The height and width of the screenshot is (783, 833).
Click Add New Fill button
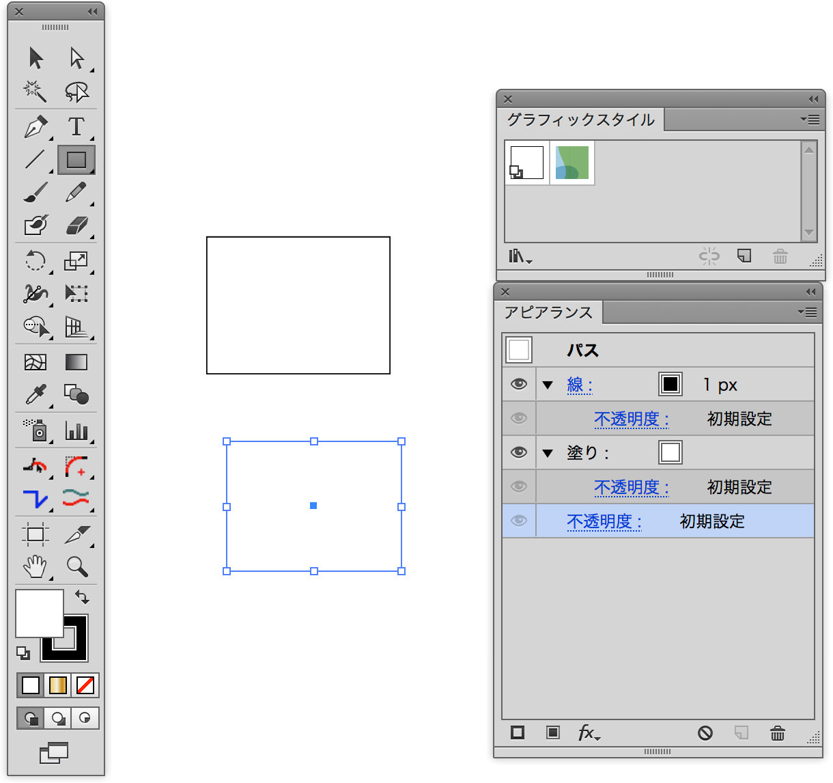point(553,732)
